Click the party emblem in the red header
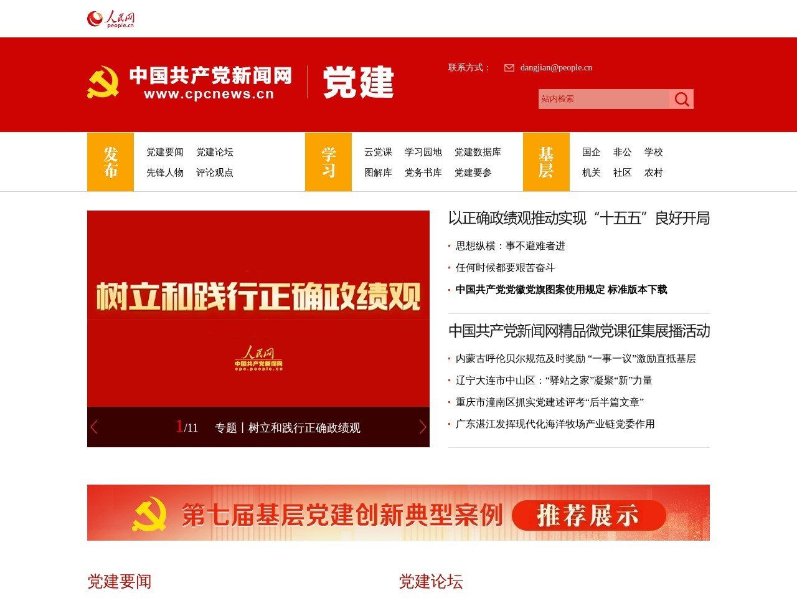This screenshot has height=598, width=797. 105,81
